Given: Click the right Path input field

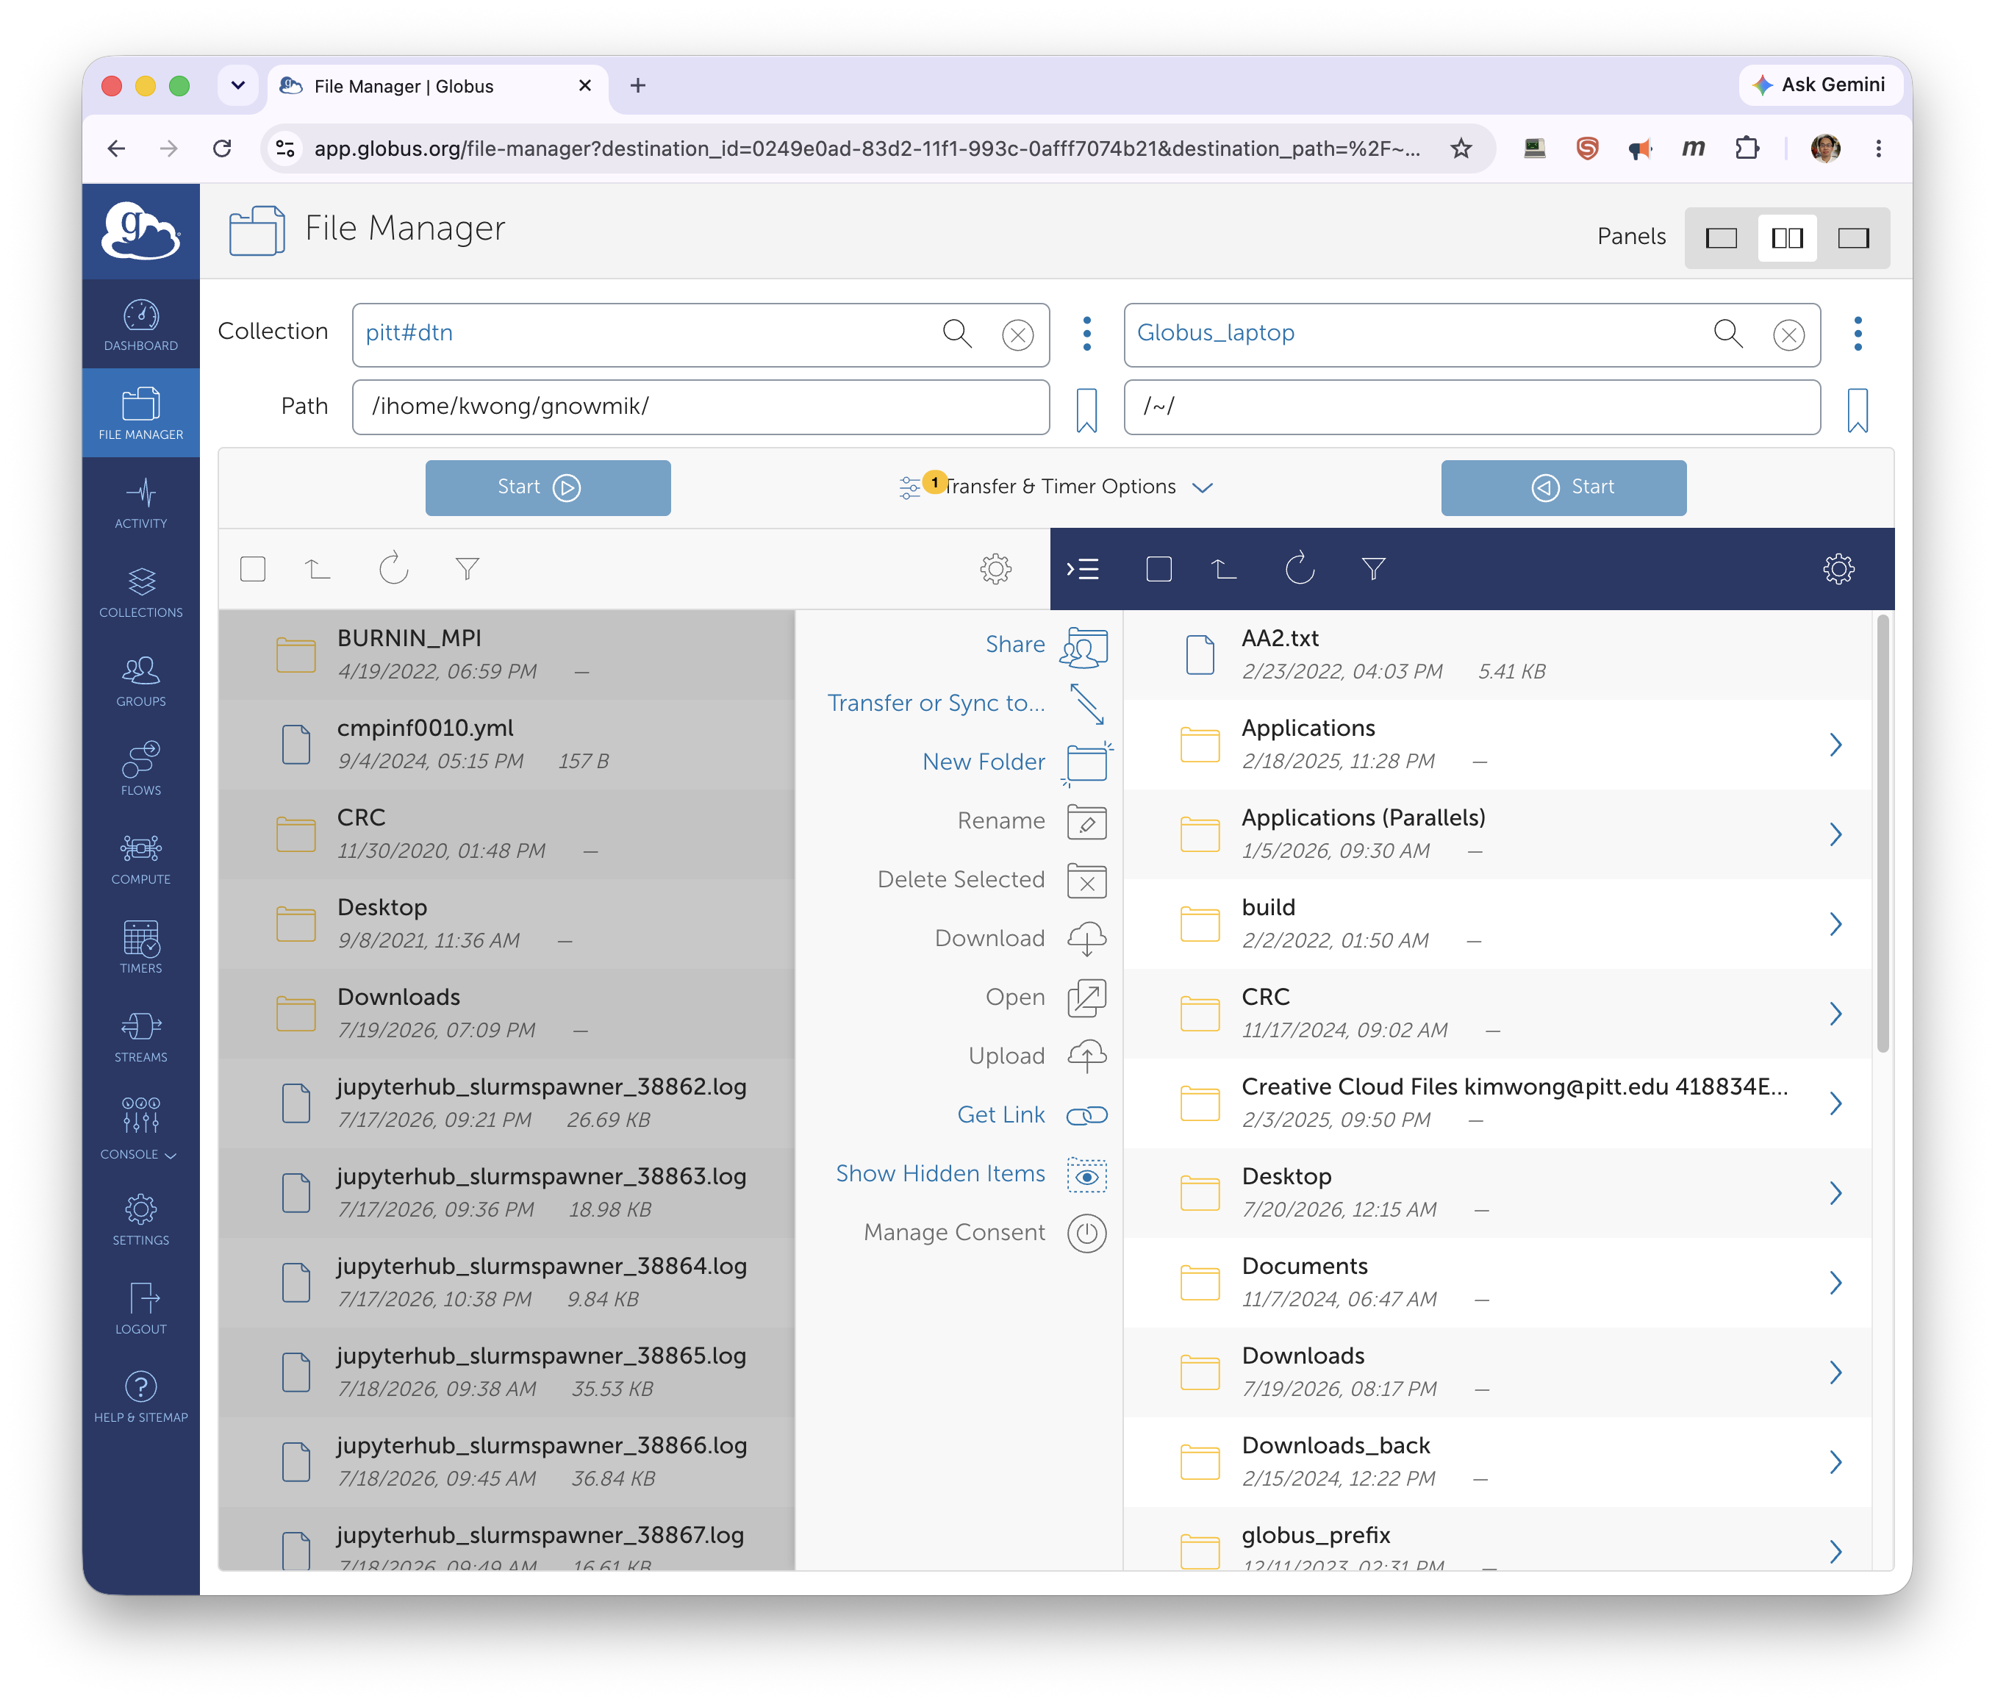Looking at the screenshot, I should (1471, 407).
